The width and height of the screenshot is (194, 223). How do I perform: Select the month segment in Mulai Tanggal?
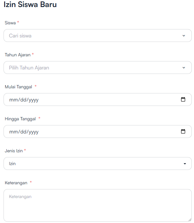click(x=13, y=100)
